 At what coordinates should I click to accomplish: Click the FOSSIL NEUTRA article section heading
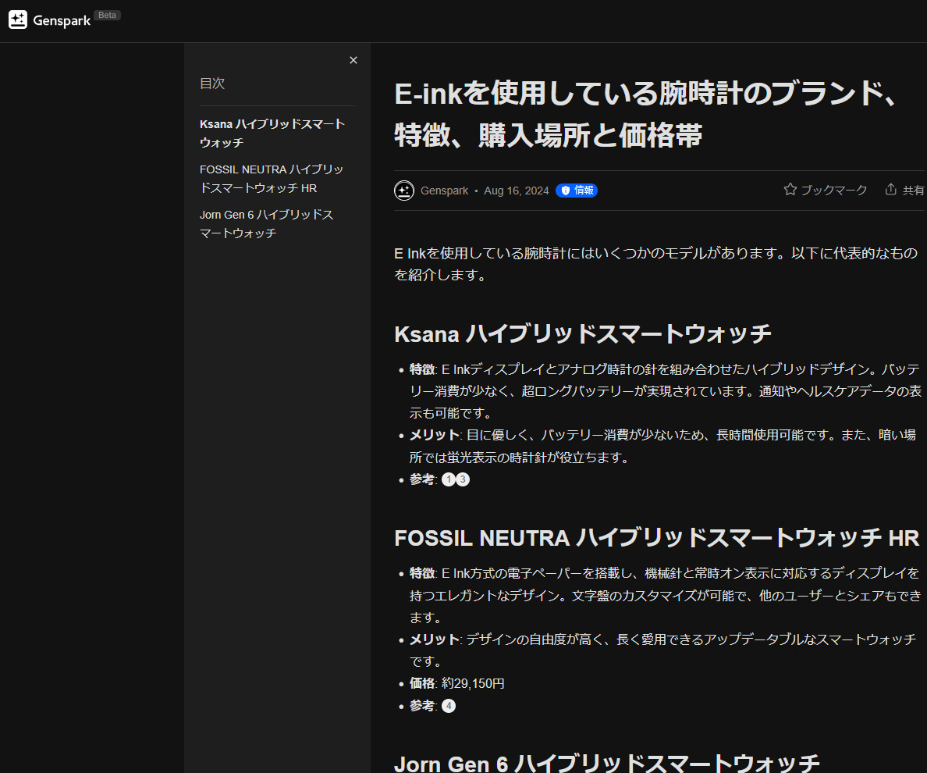point(656,538)
